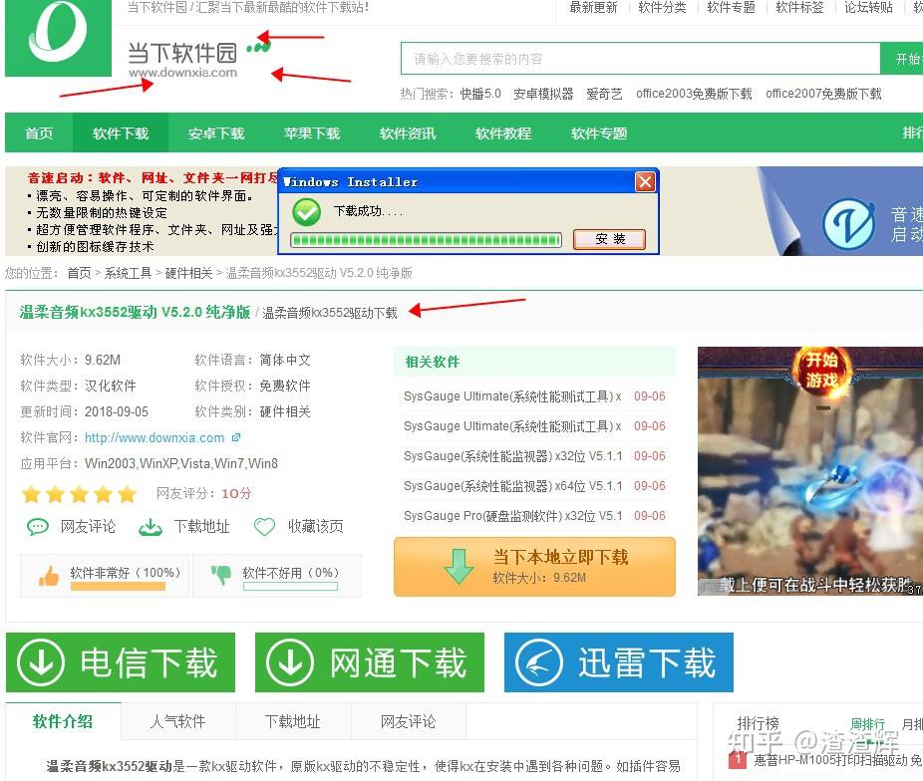The width and height of the screenshot is (923, 781).
Task: Switch to the 网友评论 tab
Action: tap(408, 721)
